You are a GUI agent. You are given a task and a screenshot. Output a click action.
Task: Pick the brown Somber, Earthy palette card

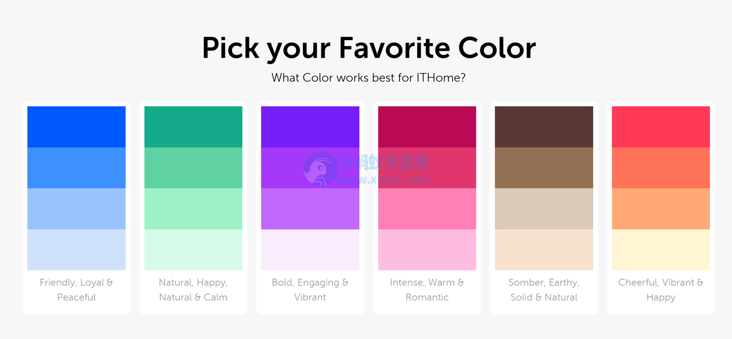(544, 208)
